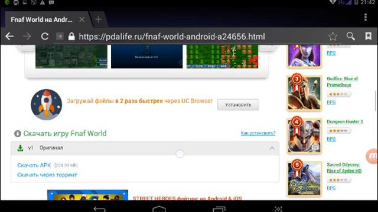The height and width of the screenshot is (212, 378).
Task: Click the top purple character game thumbnail
Action: coord(304,56)
